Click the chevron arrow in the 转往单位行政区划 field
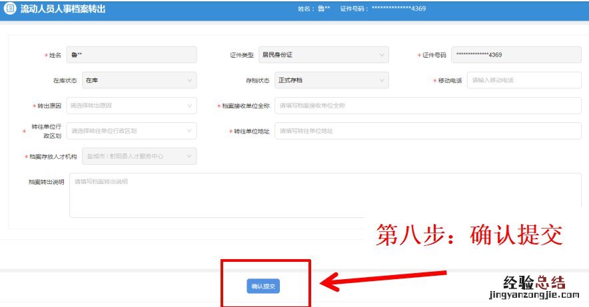This screenshot has width=589, height=307. [x=189, y=131]
